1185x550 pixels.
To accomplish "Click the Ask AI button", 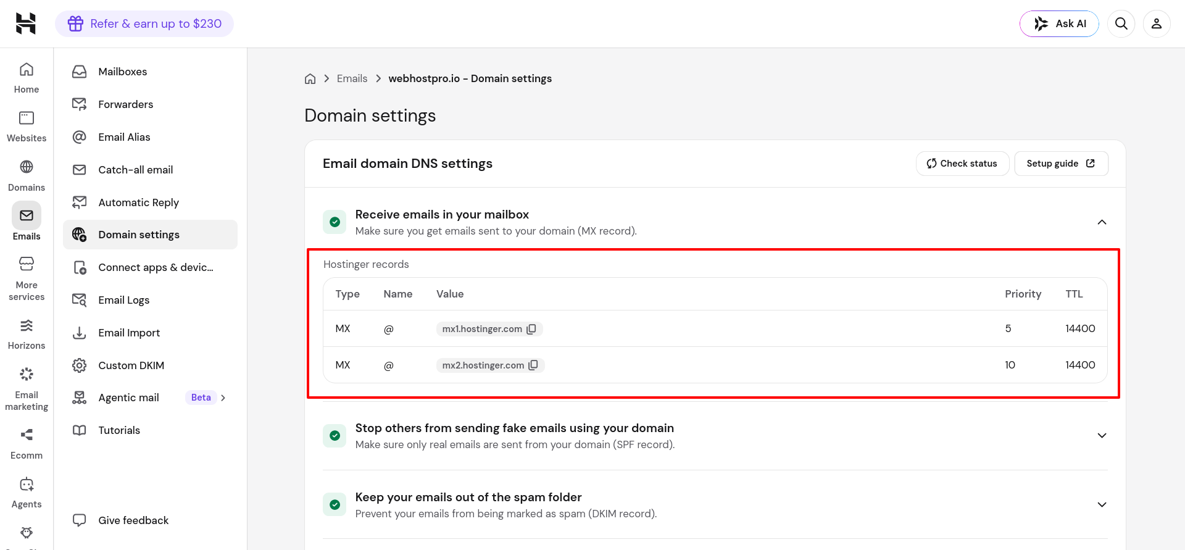I will tap(1059, 23).
